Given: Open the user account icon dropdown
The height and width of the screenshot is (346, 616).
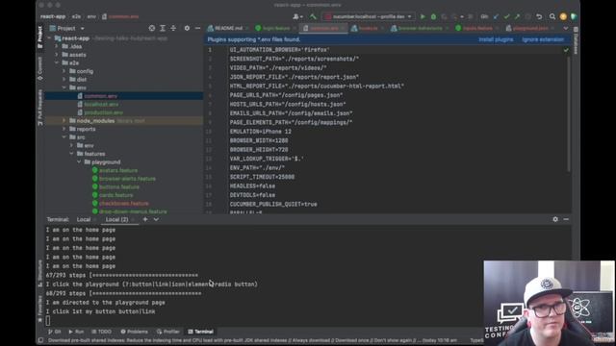Looking at the screenshot, I should coord(297,17).
